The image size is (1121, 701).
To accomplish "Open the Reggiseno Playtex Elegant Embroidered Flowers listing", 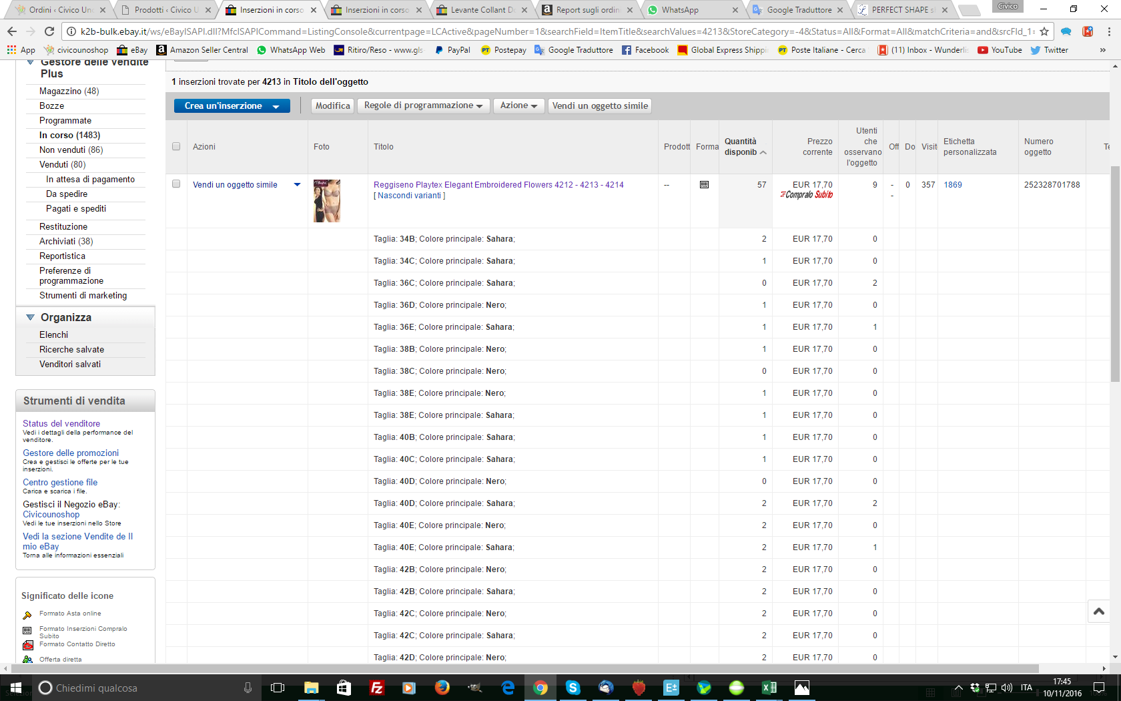I will coord(498,185).
